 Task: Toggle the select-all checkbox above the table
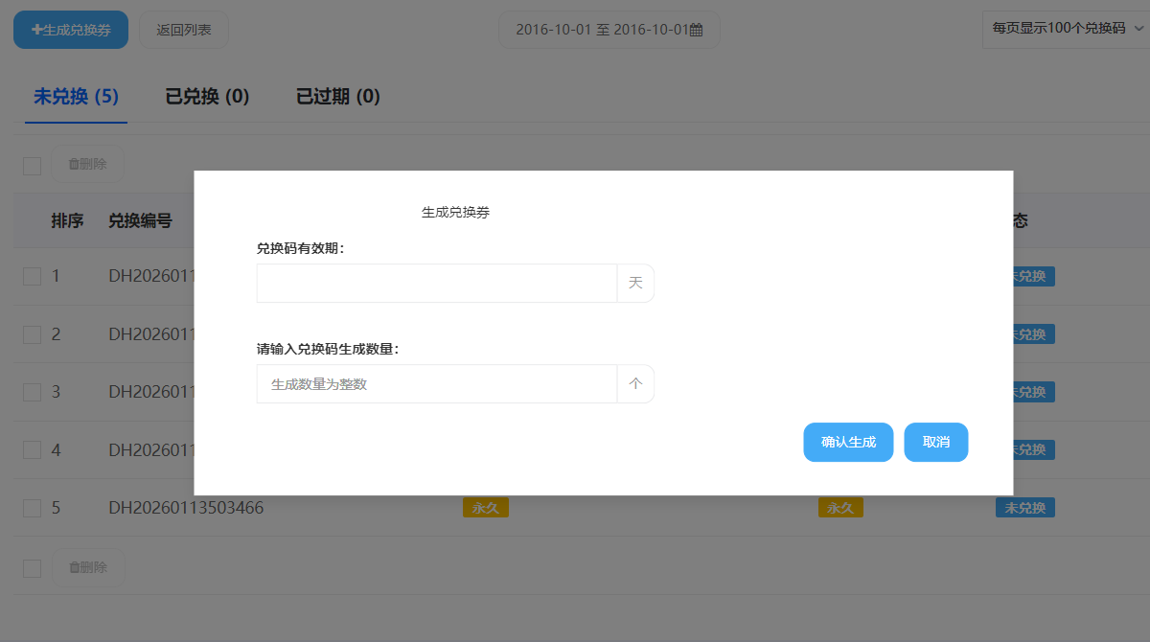point(33,166)
